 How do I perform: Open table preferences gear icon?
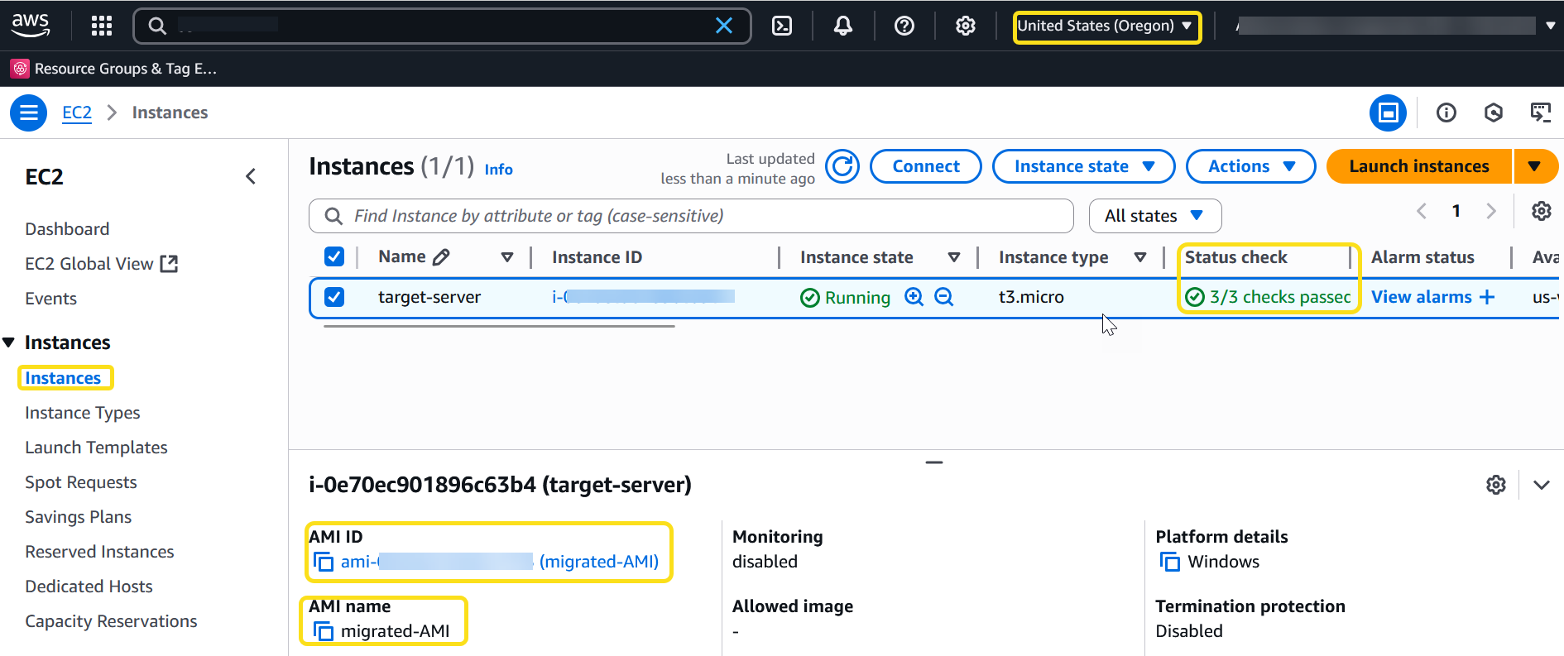point(1541,211)
